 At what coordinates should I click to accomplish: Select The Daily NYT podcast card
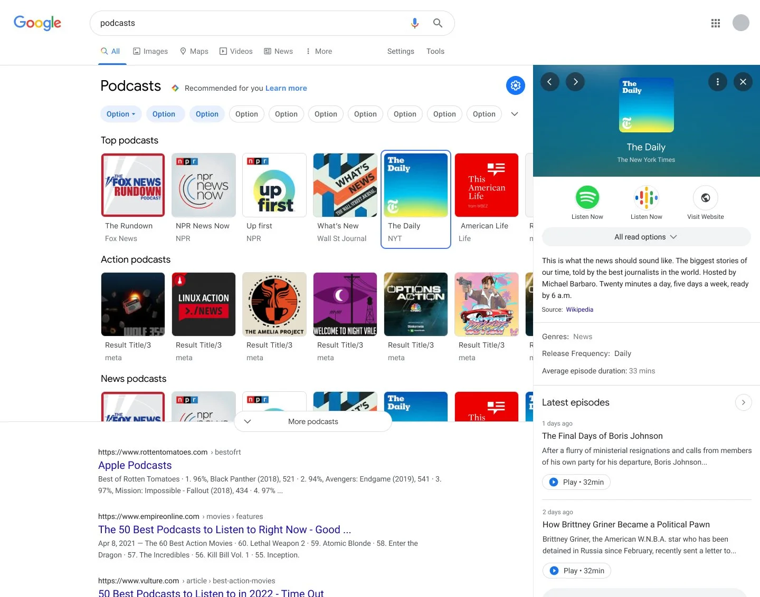(x=416, y=199)
